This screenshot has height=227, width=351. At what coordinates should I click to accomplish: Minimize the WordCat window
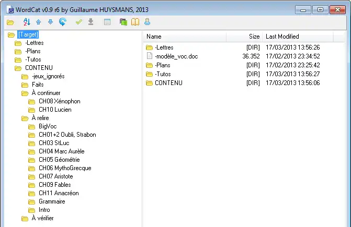303,10
